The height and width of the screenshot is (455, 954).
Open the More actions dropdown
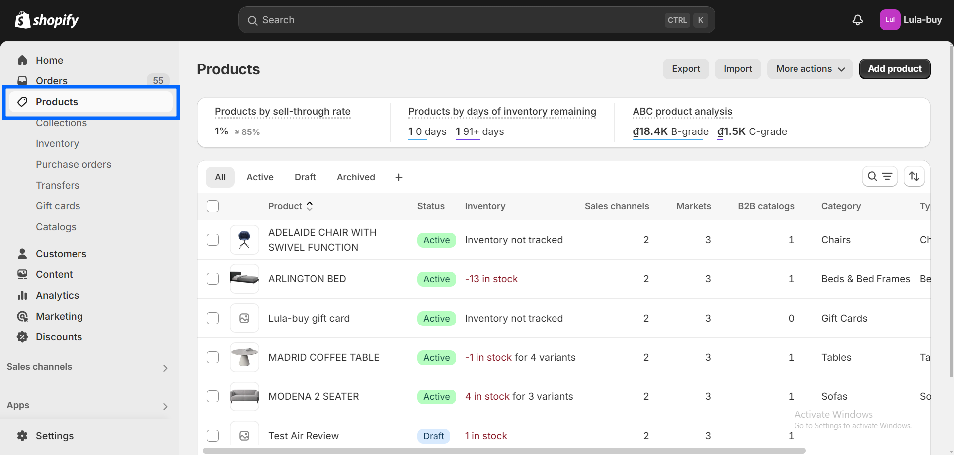(810, 69)
